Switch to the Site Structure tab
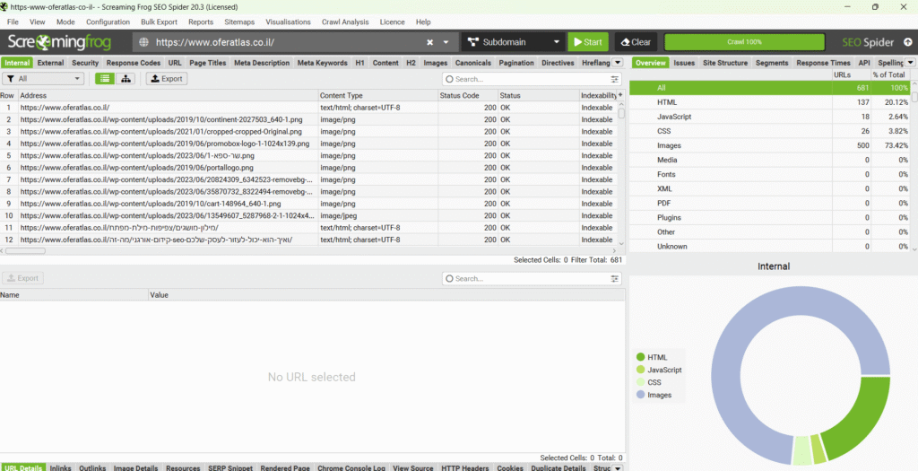 pos(725,63)
